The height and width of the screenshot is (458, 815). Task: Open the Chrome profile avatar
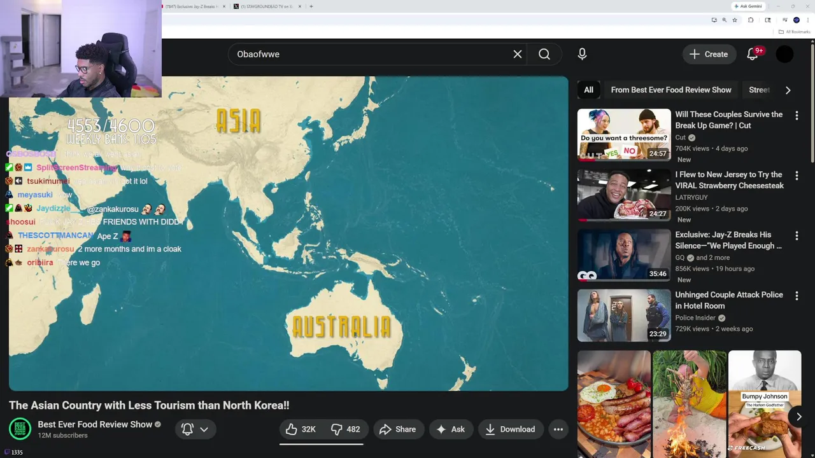click(797, 20)
